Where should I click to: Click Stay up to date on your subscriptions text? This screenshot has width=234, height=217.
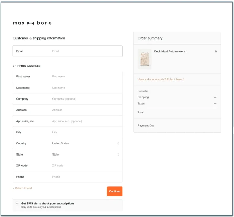tap(41, 207)
